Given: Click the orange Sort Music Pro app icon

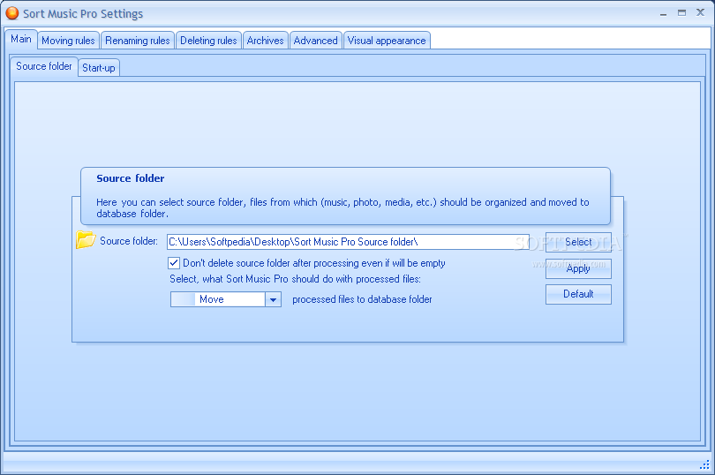Looking at the screenshot, I should (11, 13).
